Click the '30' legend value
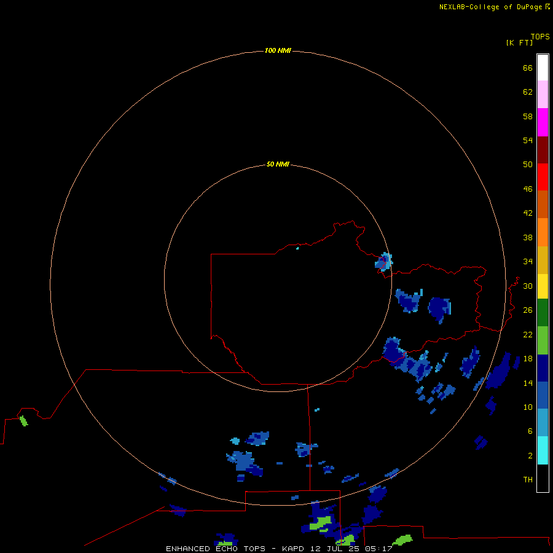Image resolution: width=553 pixels, height=553 pixels. [528, 286]
